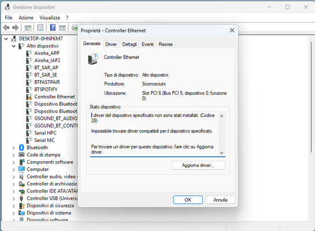Collapse the DESKTOP-8HNFKM7 root node
Image resolution: width=315 pixels, height=231 pixels.
6,39
